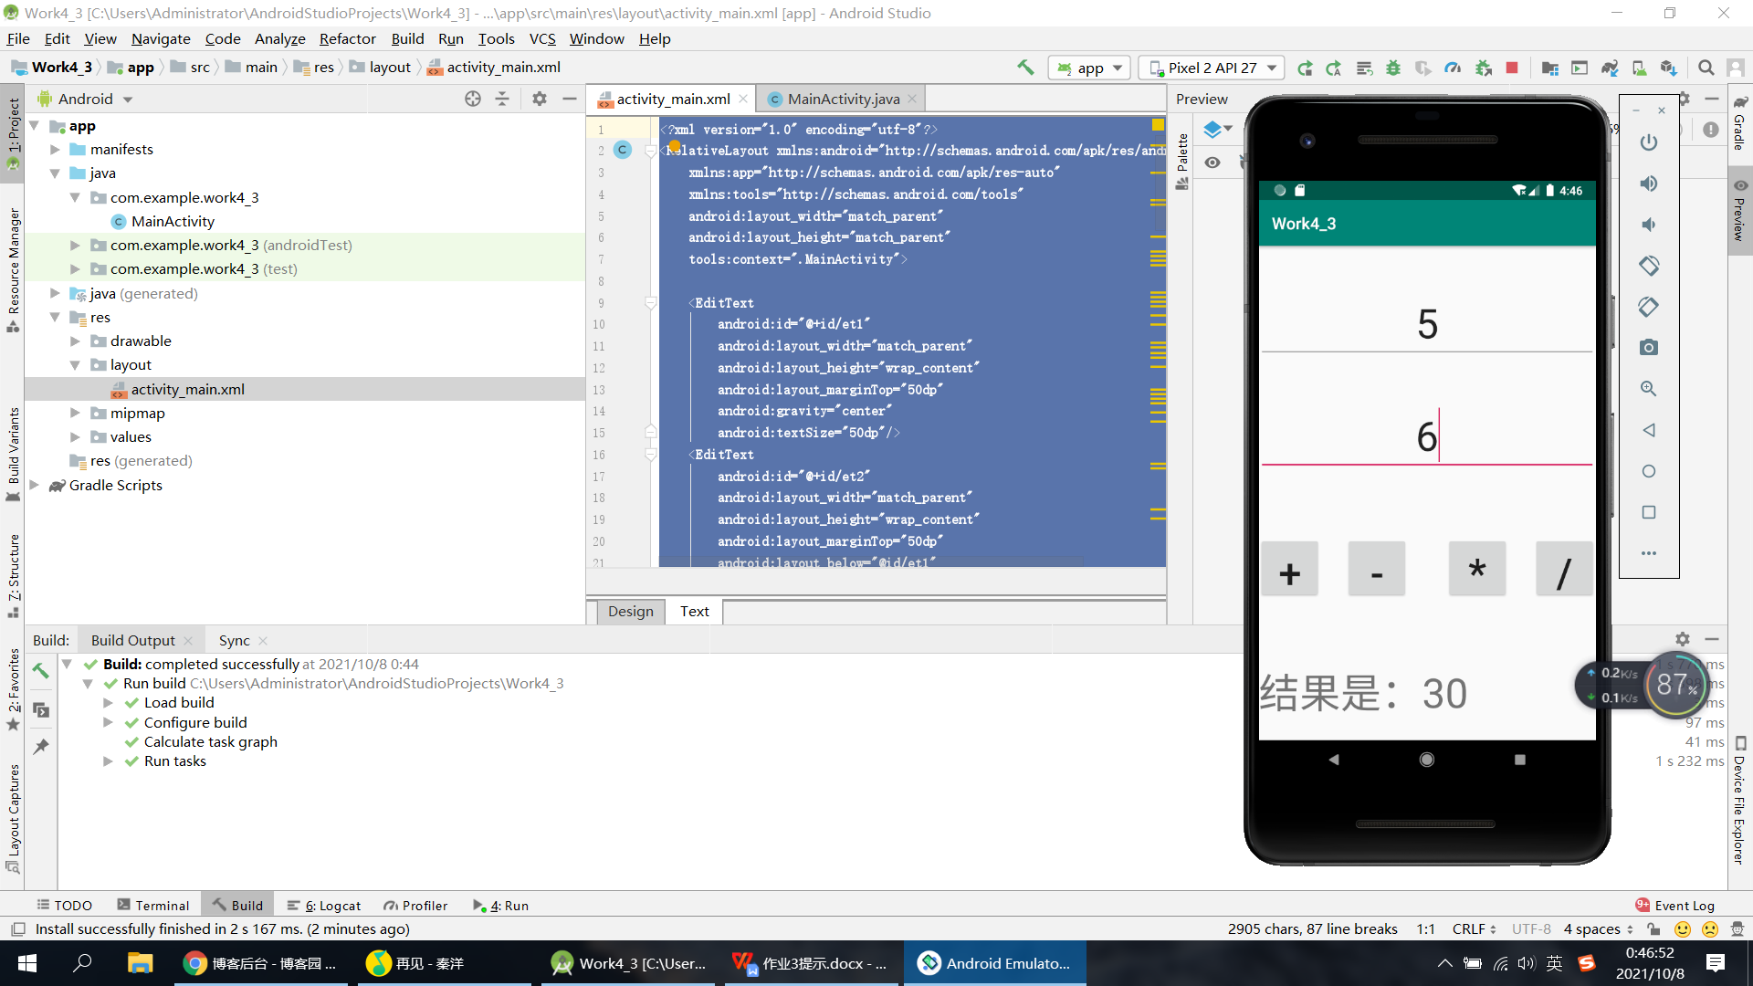Click the target icon to select opened file
Image resolution: width=1753 pixels, height=986 pixels.
coord(473,99)
